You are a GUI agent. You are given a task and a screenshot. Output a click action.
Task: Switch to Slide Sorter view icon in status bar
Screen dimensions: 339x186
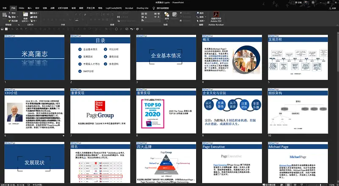(x=288, y=185)
